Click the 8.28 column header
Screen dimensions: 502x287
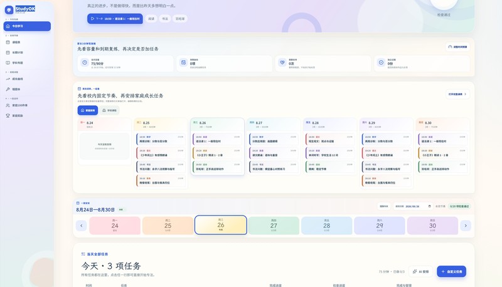[x=330, y=124]
